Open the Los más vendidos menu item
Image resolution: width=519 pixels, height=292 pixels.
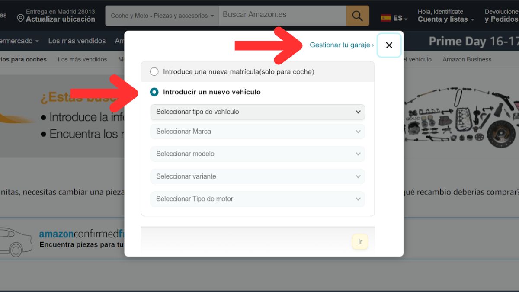(x=77, y=41)
